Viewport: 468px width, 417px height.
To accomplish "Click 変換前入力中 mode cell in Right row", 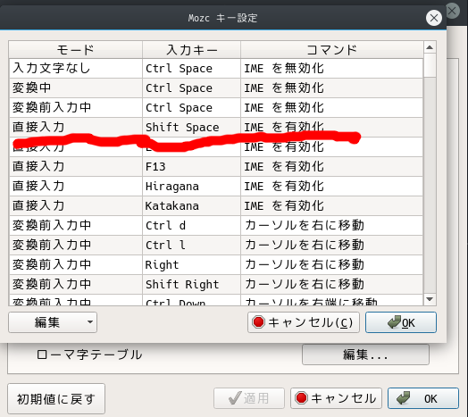I will (76, 265).
